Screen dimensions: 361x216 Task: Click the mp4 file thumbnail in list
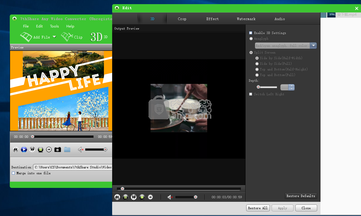click(331, 14)
